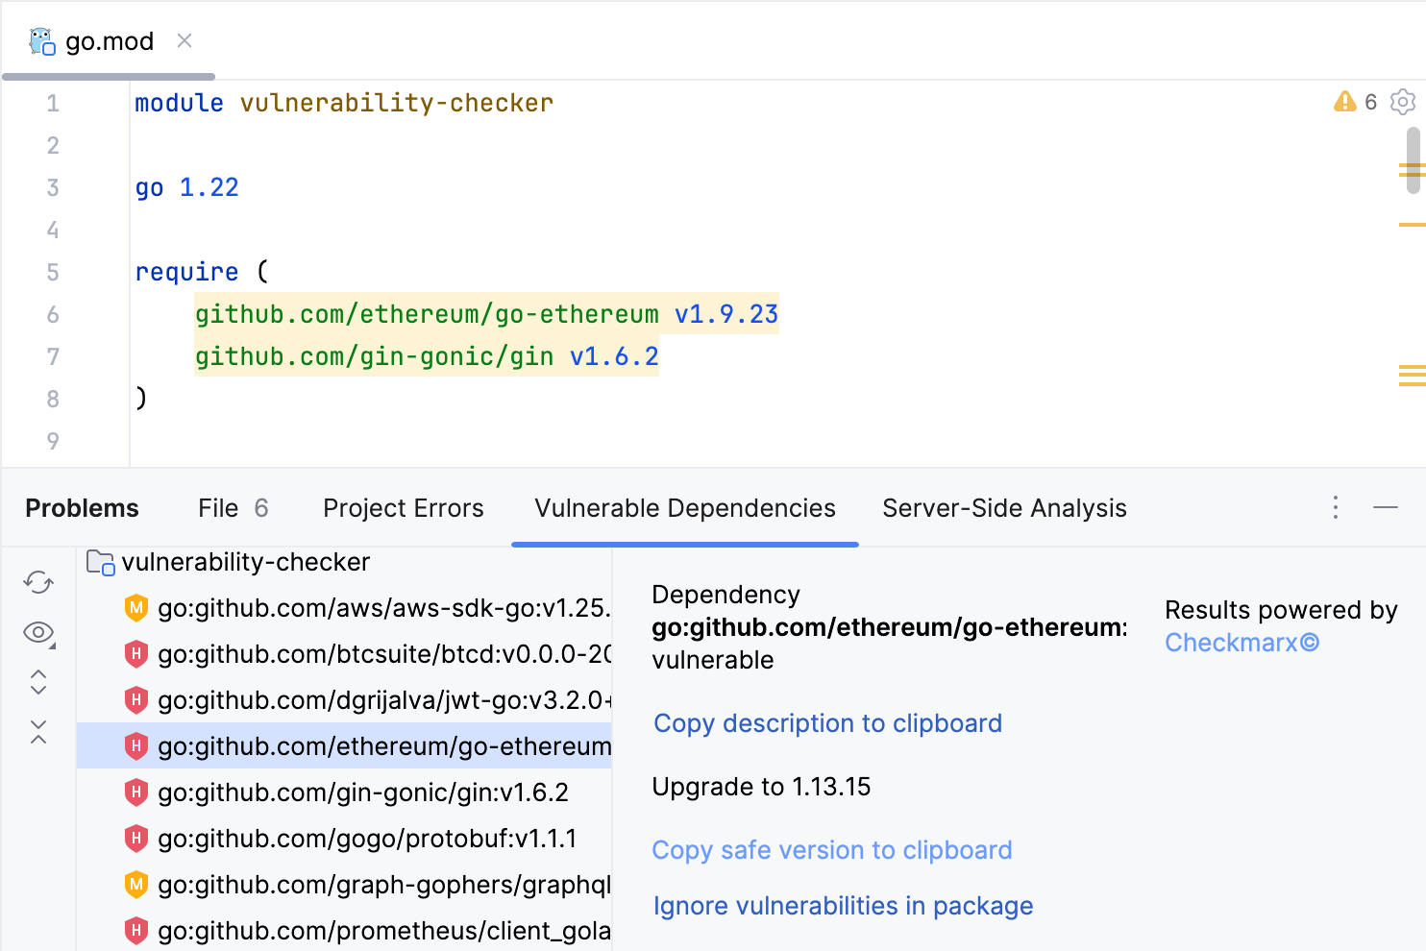Click high severity shield for gin-gonic/gin

coord(136,792)
